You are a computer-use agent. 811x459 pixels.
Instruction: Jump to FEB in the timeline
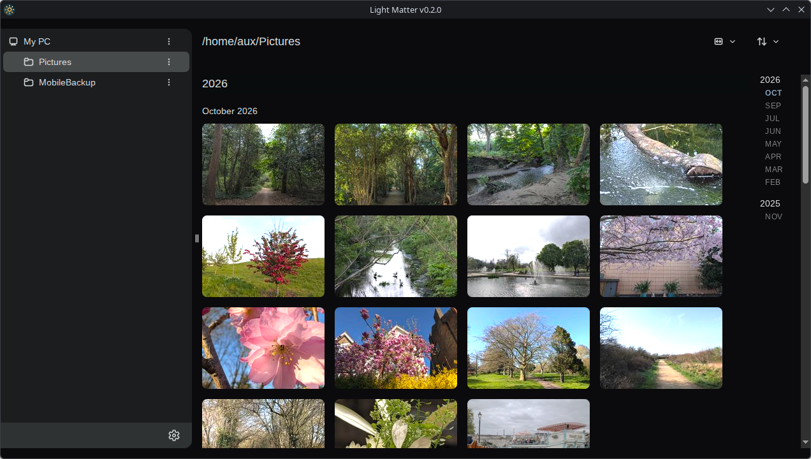[773, 182]
